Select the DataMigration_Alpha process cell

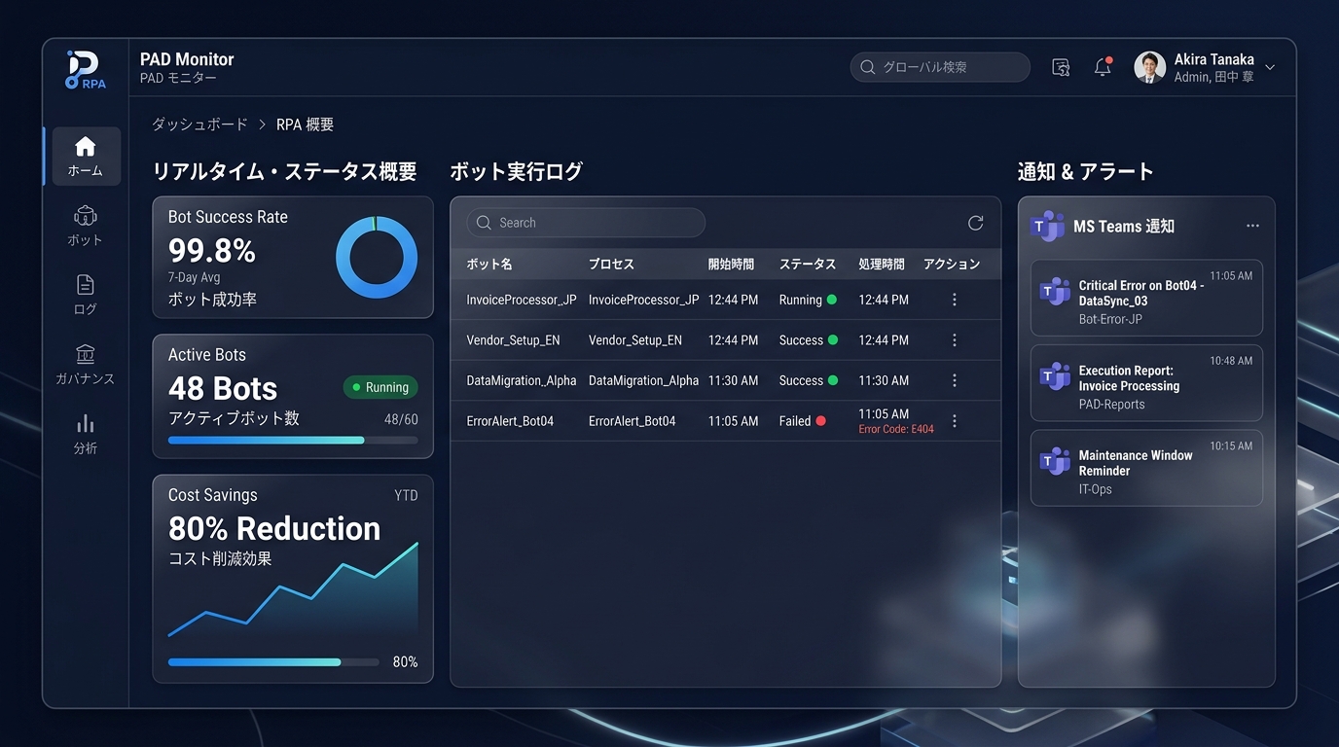(643, 380)
